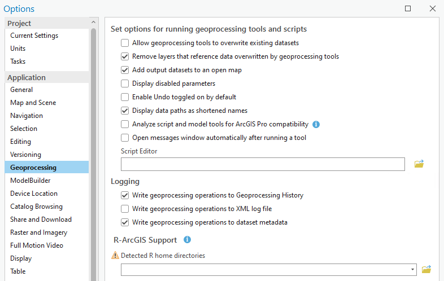
Task: Enable overwrite existing datasets checkbox
Action: [125, 43]
